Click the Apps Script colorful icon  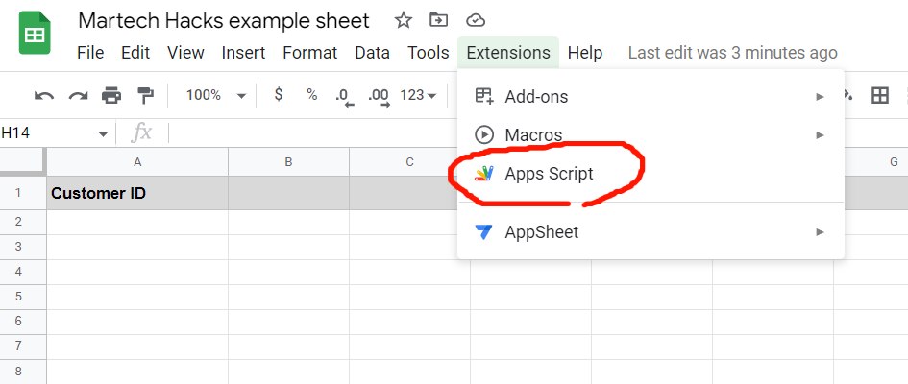[x=483, y=174]
